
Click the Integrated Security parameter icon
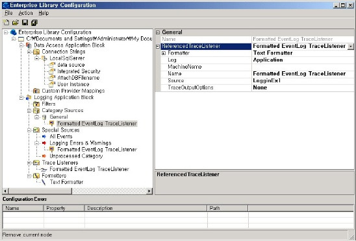(52, 71)
